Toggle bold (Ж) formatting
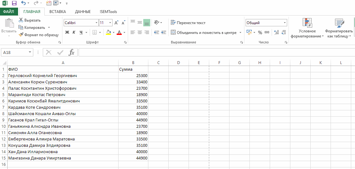355x169 pixels. 67,32
